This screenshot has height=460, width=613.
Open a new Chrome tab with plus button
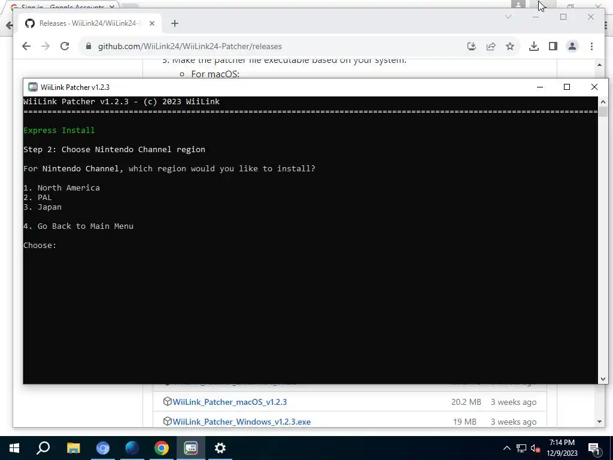point(175,23)
